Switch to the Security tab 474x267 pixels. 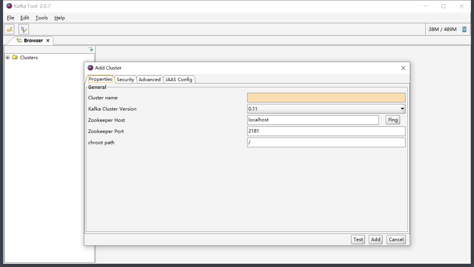tap(125, 79)
